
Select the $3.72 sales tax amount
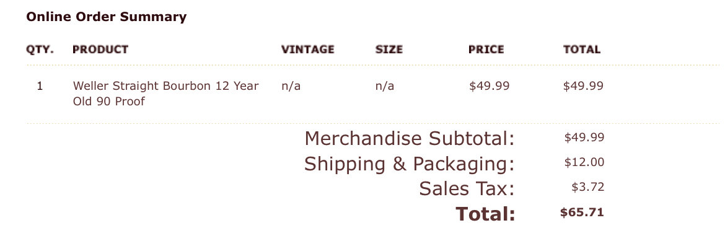click(x=587, y=187)
